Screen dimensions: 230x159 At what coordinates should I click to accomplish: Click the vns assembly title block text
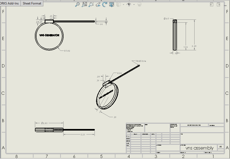click(x=199, y=148)
